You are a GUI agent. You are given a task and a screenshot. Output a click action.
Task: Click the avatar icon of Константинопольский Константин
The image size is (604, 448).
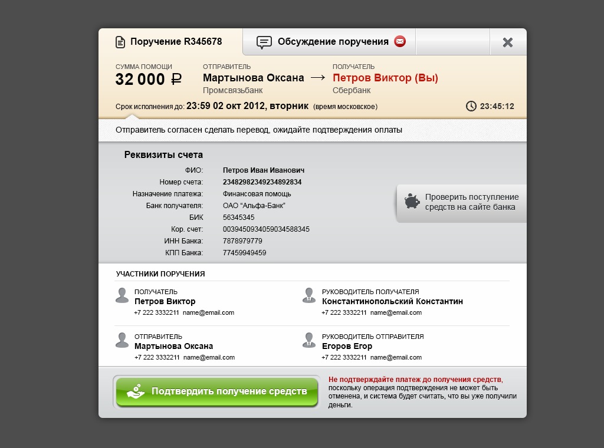309,295
